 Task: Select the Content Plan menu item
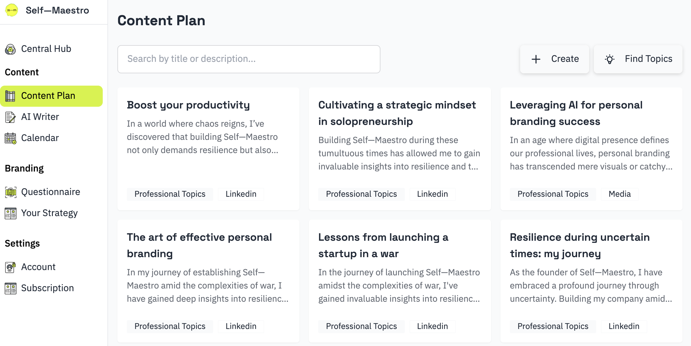pos(48,96)
